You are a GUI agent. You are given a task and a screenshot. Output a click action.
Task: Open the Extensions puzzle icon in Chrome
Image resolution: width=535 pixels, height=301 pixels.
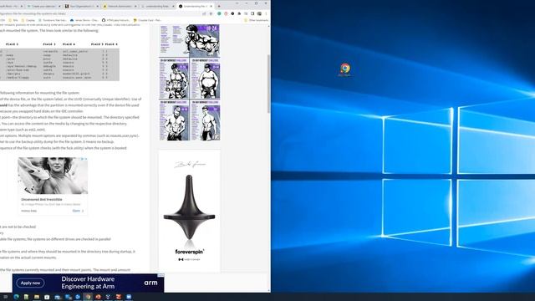[x=239, y=13]
